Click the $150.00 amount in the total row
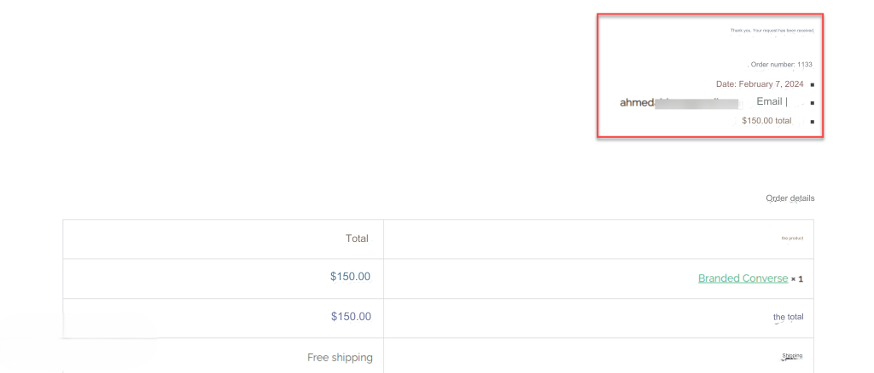874x373 pixels. tap(351, 317)
